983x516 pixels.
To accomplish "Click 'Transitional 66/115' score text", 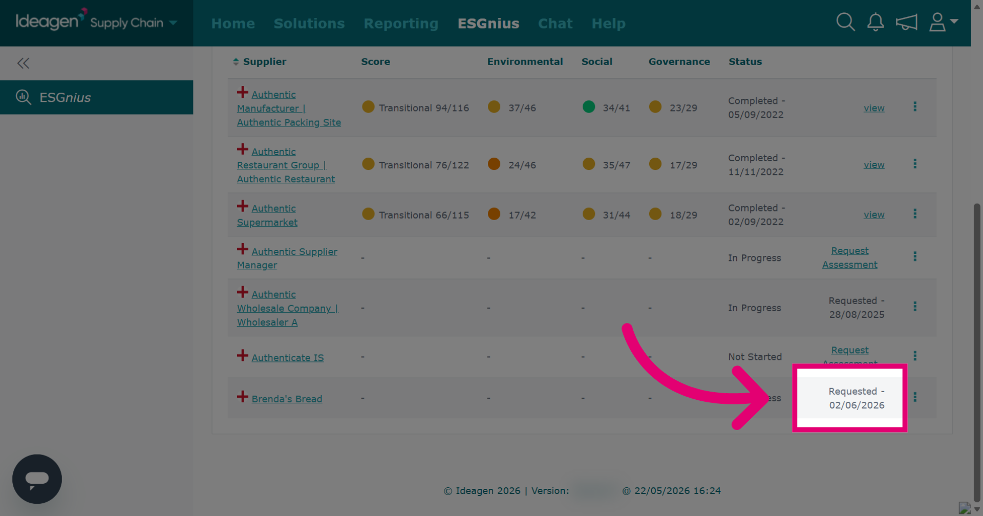I will (424, 215).
